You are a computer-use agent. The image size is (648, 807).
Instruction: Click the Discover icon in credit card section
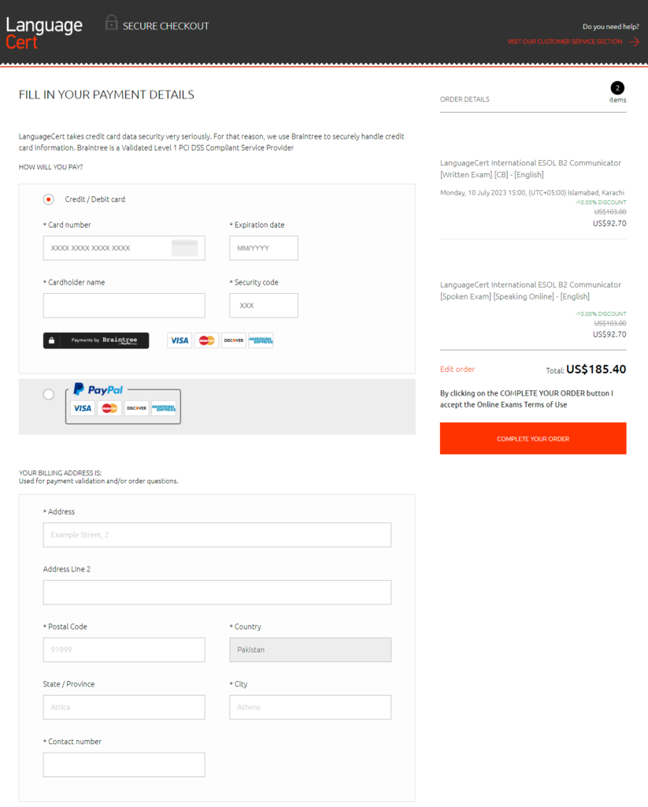pyautogui.click(x=234, y=340)
